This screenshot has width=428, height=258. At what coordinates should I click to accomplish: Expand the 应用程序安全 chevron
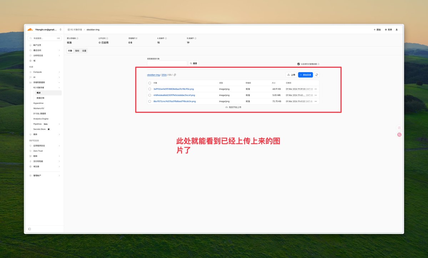tap(59, 146)
